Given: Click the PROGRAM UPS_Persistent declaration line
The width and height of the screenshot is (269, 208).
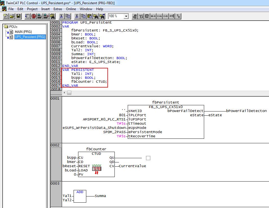Looking at the screenshot, I should pyautogui.click(x=87, y=23).
